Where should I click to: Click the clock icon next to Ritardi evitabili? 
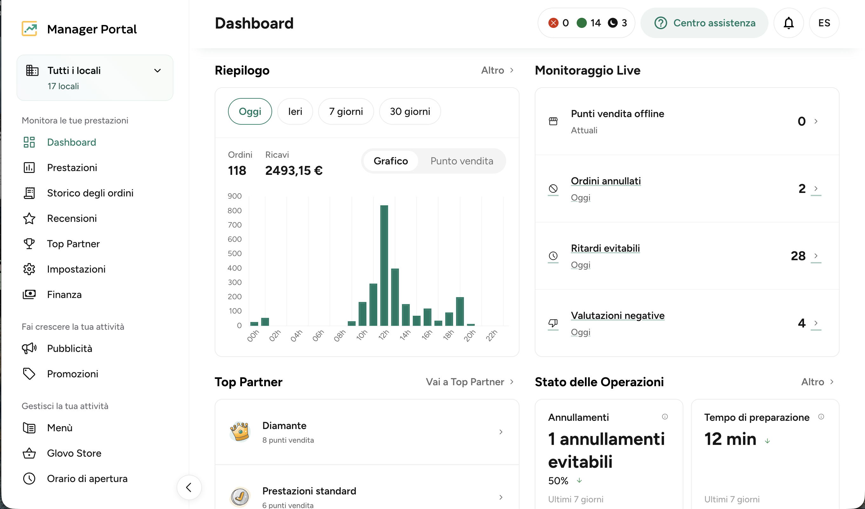[x=553, y=255]
